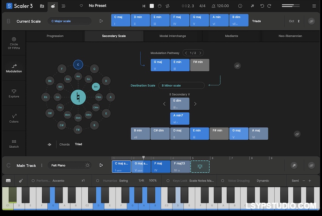Select the A min7 chord block
Screen dimensions: 322x216
click(180, 118)
